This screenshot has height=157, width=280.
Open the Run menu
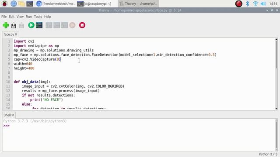coord(28,17)
